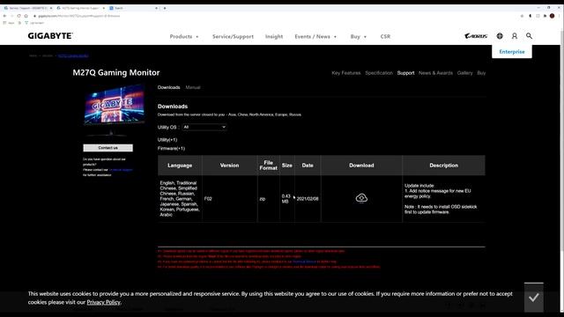Download firmware F02 via cloud icon
This screenshot has width=564, height=317.
coord(361,198)
